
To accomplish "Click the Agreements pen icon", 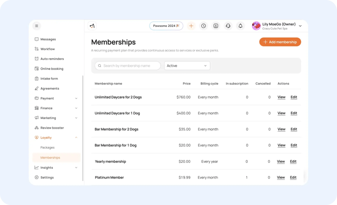I will 37,88.
